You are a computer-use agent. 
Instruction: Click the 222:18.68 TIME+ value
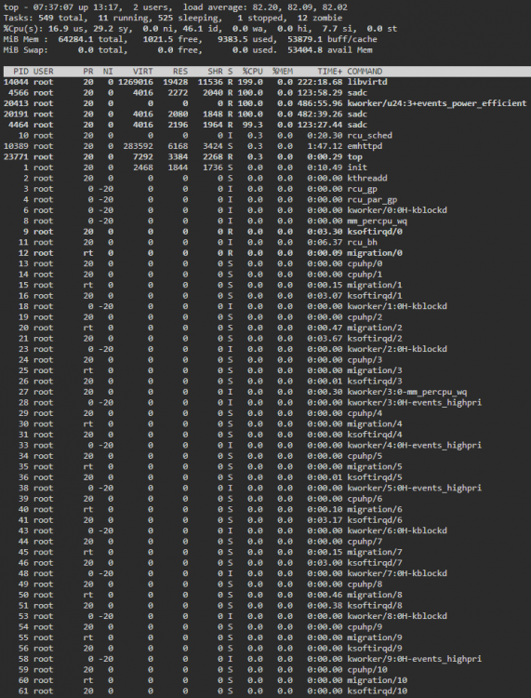[320, 82]
